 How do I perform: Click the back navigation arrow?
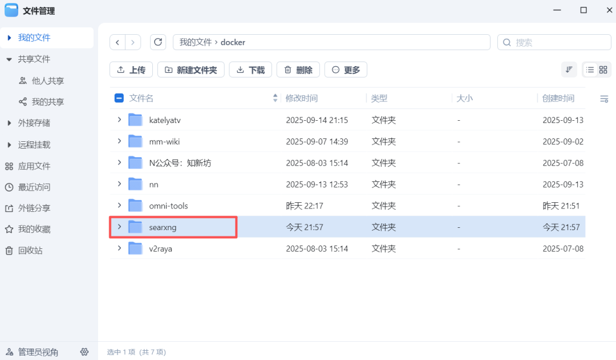pyautogui.click(x=117, y=42)
